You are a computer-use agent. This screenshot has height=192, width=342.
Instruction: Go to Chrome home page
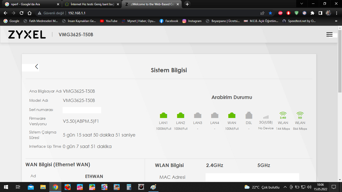coord(30,13)
